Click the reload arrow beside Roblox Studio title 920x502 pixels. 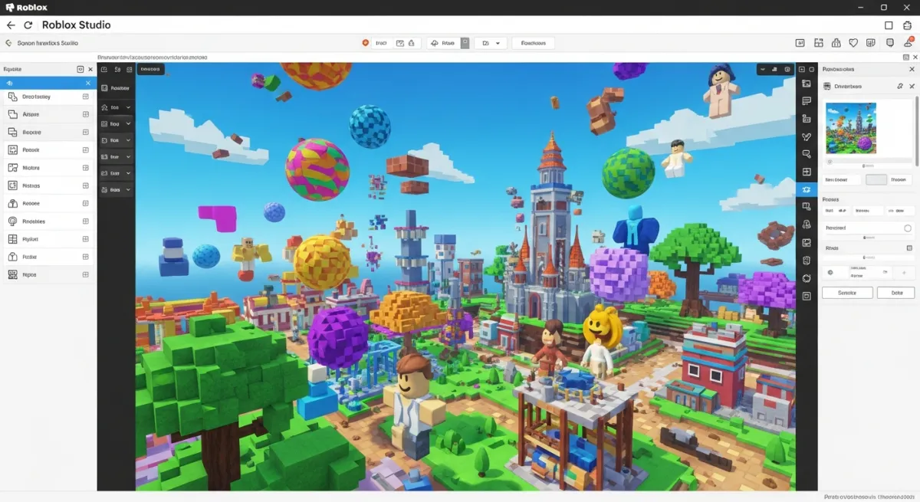28,25
